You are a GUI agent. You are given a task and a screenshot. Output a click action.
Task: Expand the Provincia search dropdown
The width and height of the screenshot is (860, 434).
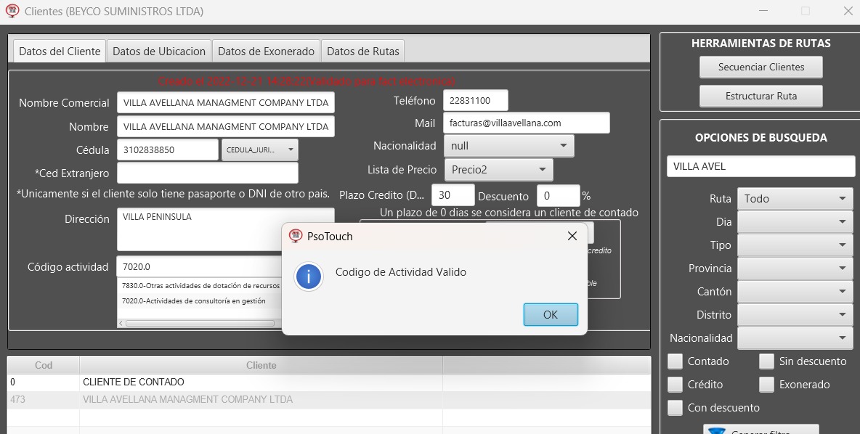[795, 269]
